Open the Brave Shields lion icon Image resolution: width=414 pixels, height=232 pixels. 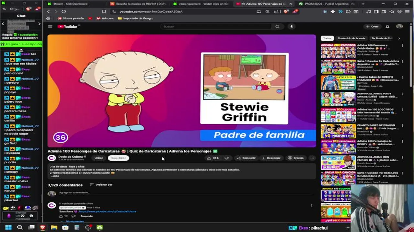286,12
